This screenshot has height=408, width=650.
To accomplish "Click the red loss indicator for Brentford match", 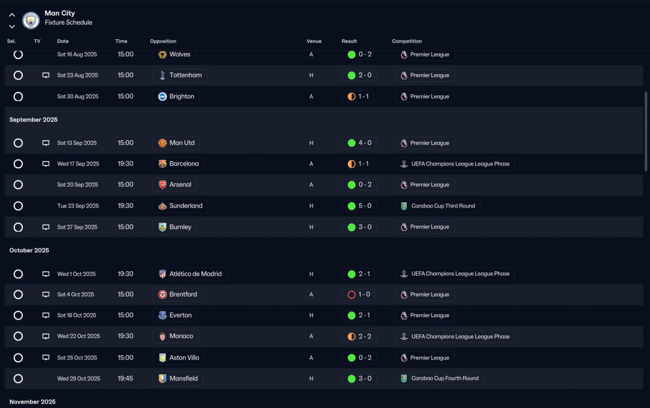I will pyautogui.click(x=351, y=295).
